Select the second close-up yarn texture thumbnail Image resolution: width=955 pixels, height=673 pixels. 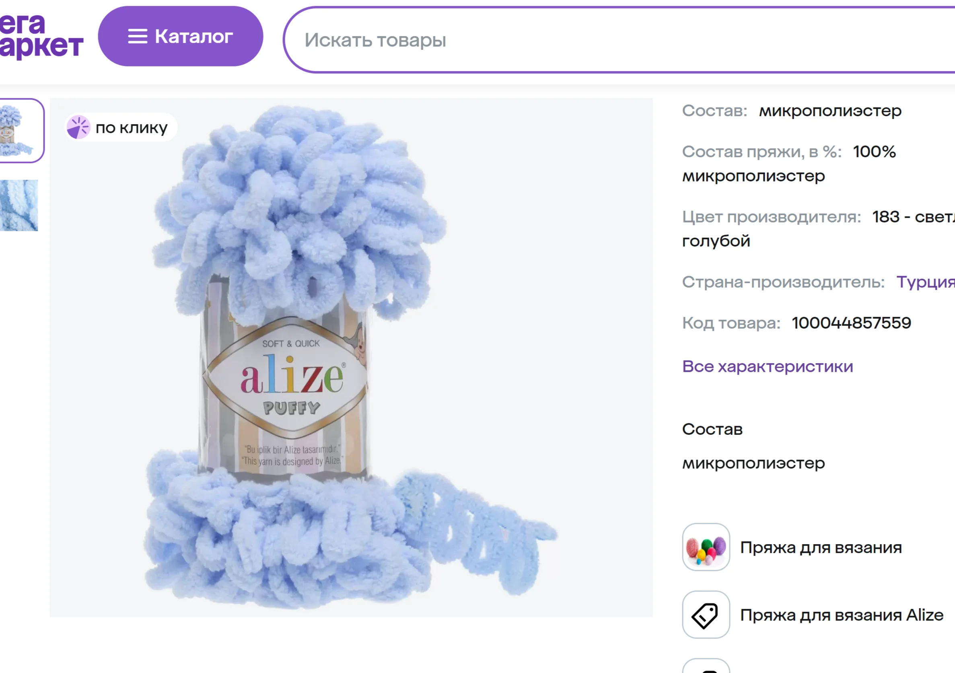click(19, 205)
